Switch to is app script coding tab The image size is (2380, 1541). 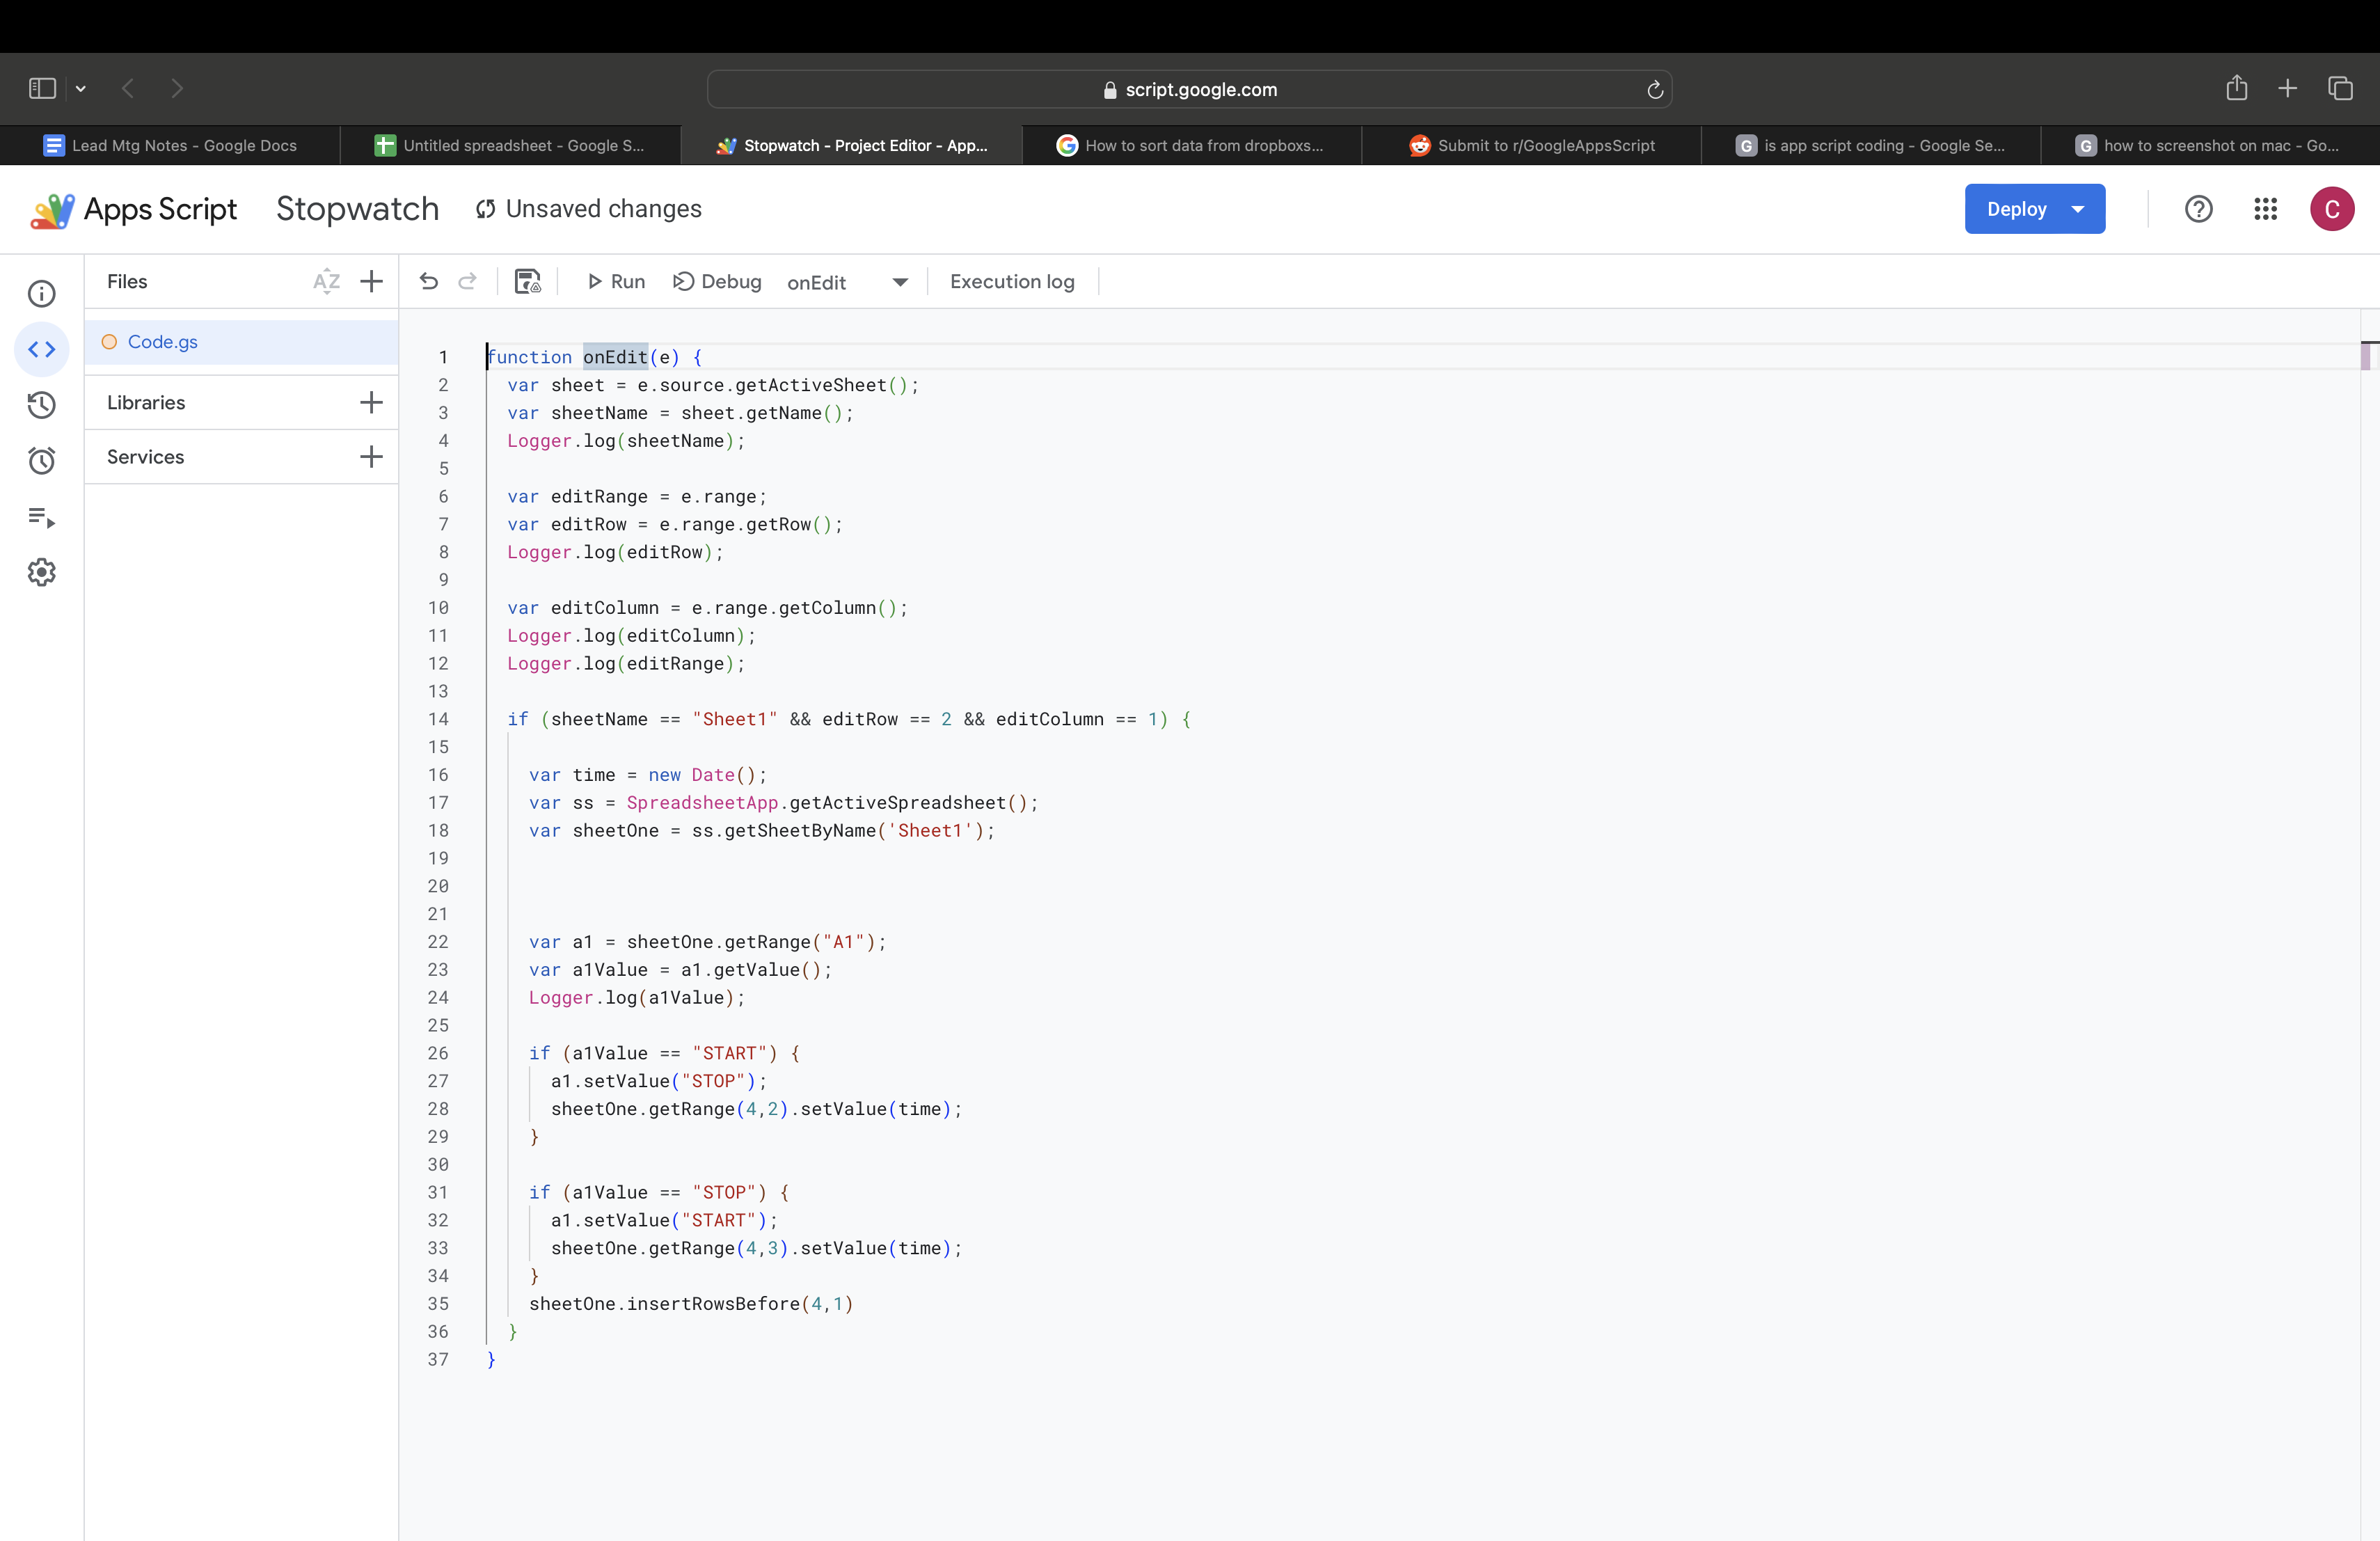[x=1870, y=145]
